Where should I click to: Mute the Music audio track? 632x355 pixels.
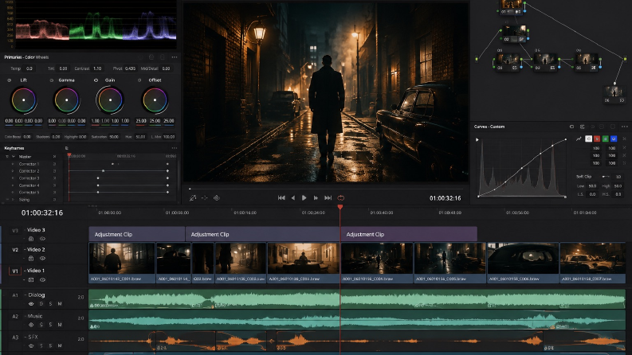[x=60, y=325]
